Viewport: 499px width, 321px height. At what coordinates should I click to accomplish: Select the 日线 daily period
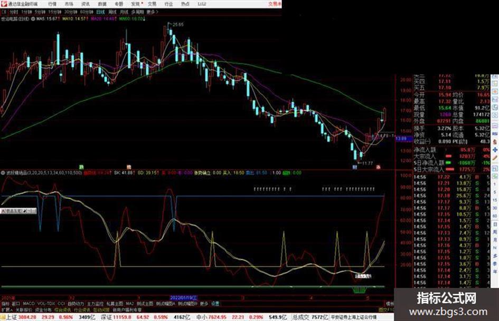click(100, 12)
